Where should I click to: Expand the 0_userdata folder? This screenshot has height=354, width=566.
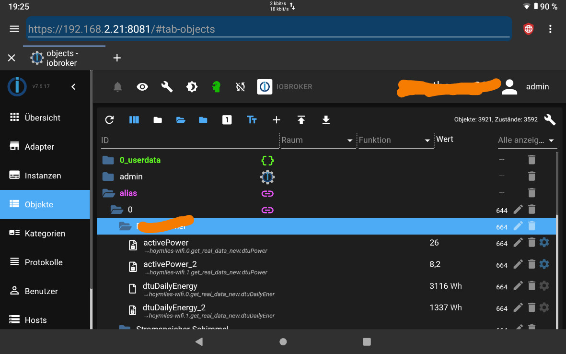point(108,160)
